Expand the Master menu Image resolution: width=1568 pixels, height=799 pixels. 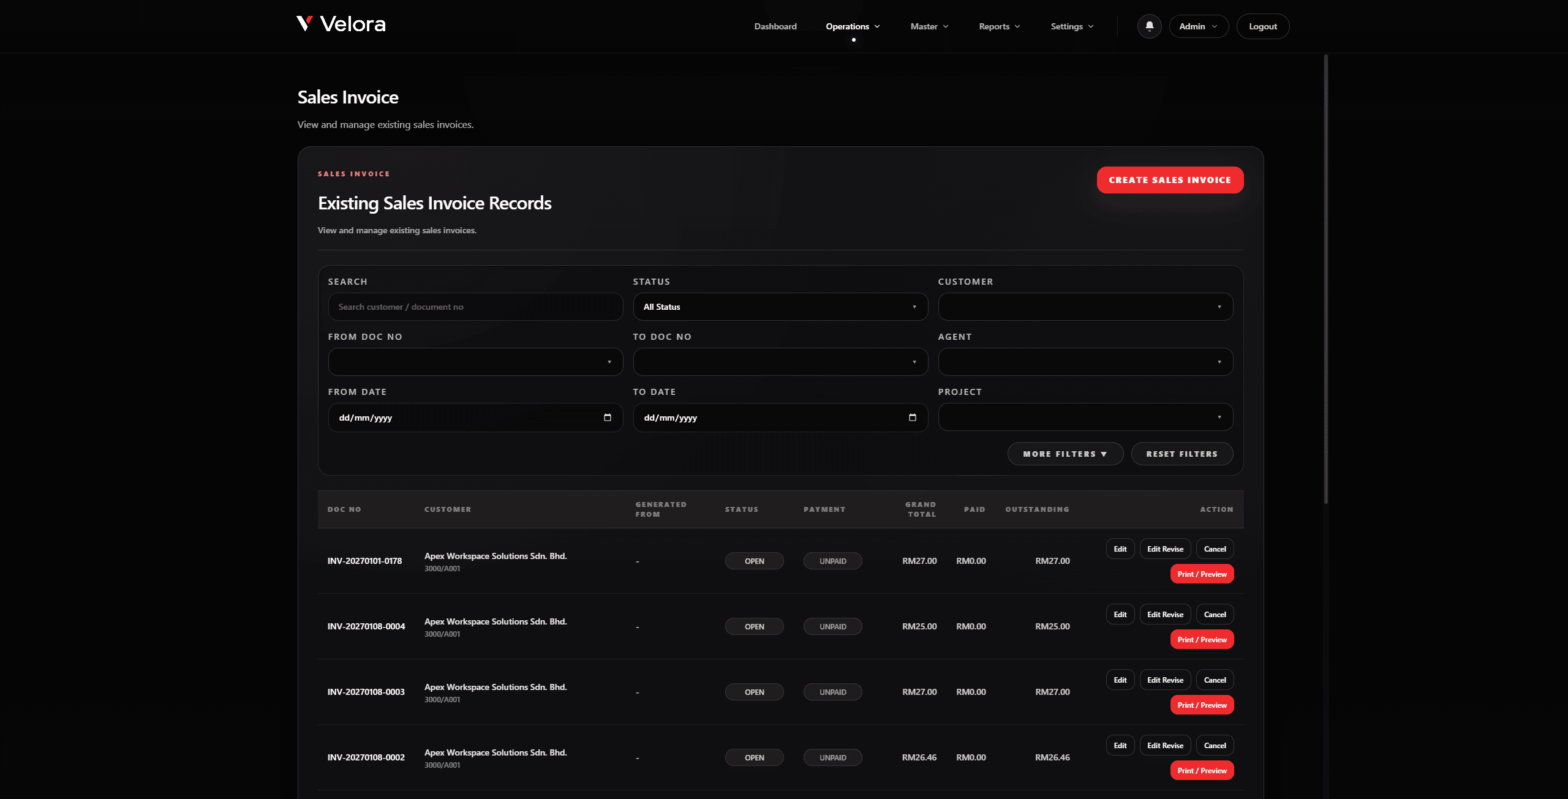[x=929, y=26]
